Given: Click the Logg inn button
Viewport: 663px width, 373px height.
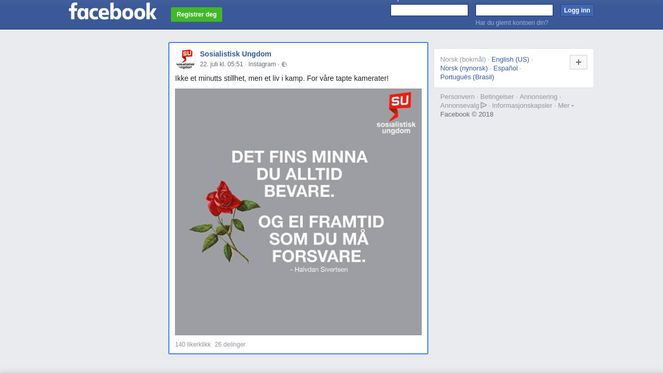Looking at the screenshot, I should 577,10.
